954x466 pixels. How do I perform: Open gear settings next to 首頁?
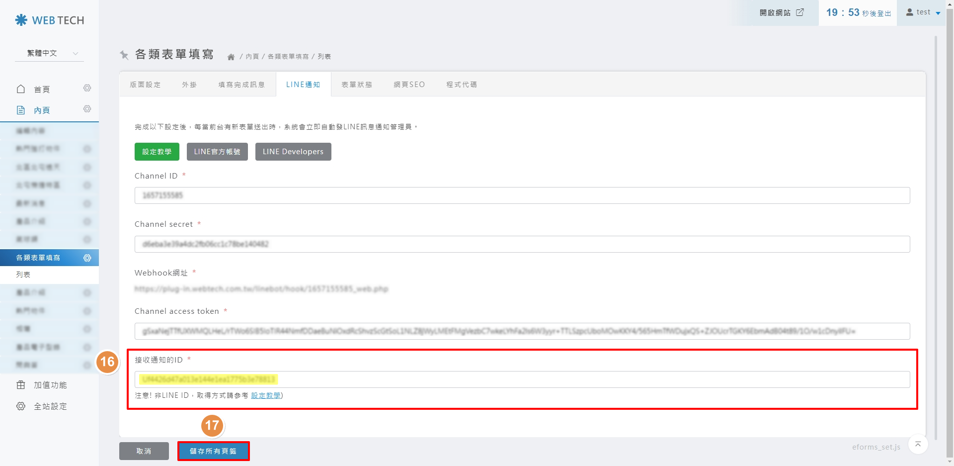click(87, 89)
